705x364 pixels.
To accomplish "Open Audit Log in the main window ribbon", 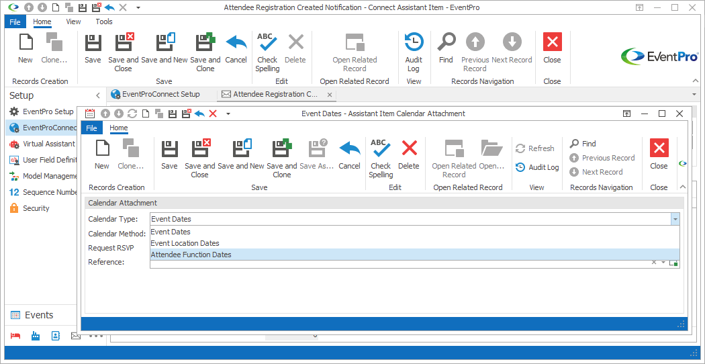I will (414, 52).
